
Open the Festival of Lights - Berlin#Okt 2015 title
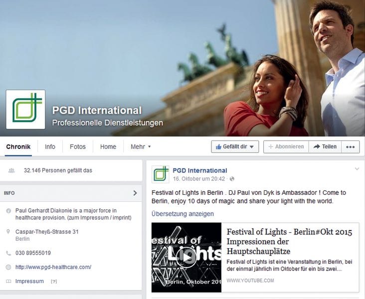point(289,242)
